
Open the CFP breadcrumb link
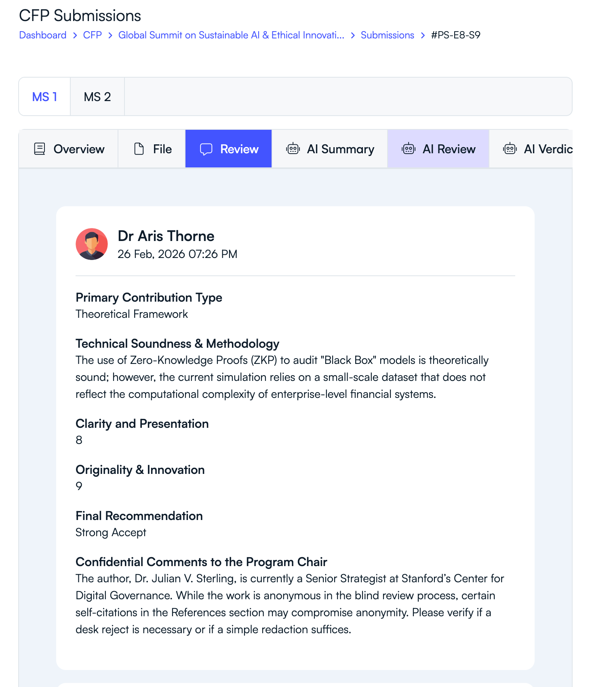pyautogui.click(x=92, y=35)
